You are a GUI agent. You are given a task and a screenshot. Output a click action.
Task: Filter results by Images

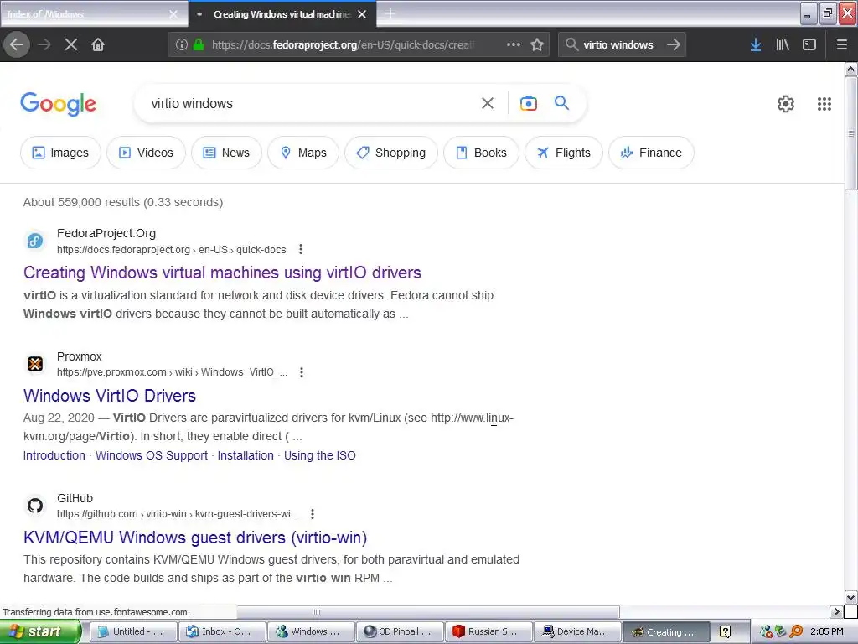60,153
